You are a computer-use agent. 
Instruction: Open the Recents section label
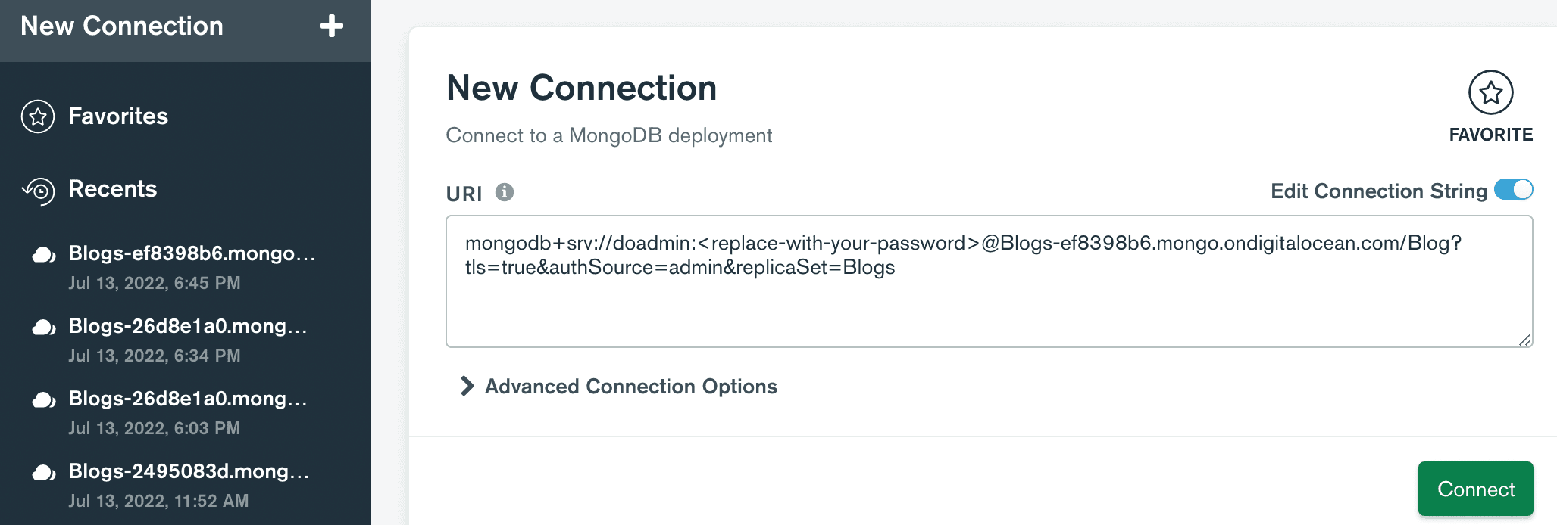coord(113,188)
